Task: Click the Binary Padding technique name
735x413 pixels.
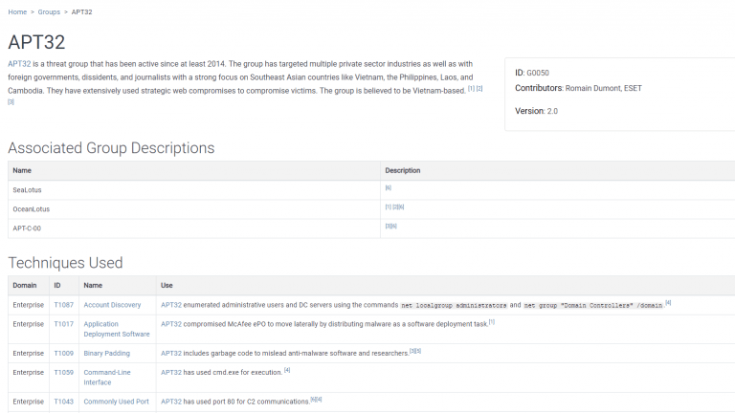Action: click(106, 353)
